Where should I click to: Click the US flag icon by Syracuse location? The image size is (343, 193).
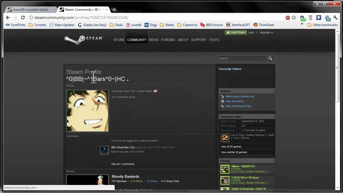(x=155, y=91)
